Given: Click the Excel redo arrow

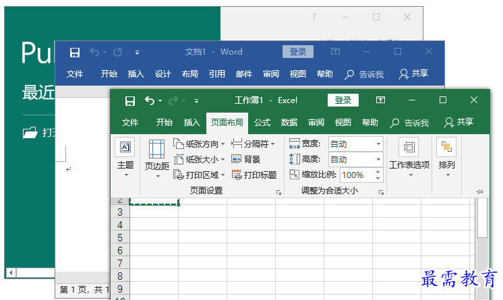Looking at the screenshot, I should (x=173, y=100).
